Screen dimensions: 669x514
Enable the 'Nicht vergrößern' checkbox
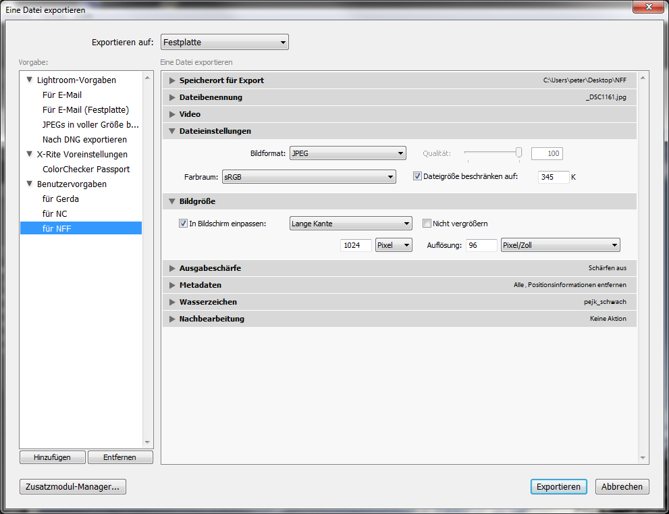click(x=427, y=224)
